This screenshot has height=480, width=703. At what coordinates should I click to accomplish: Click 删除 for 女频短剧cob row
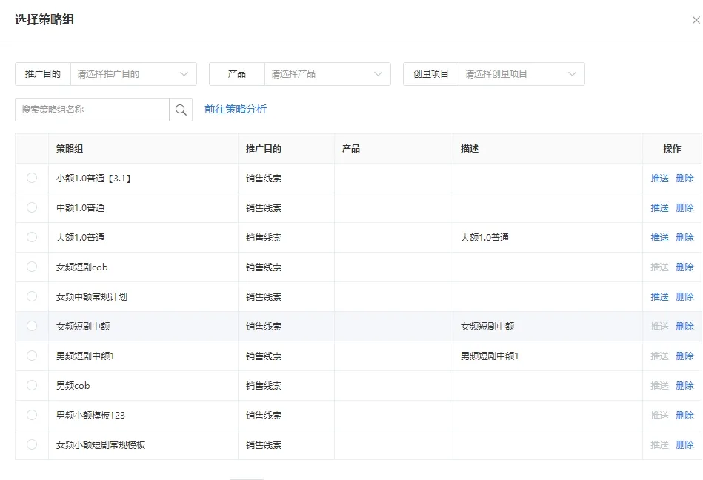tap(684, 267)
